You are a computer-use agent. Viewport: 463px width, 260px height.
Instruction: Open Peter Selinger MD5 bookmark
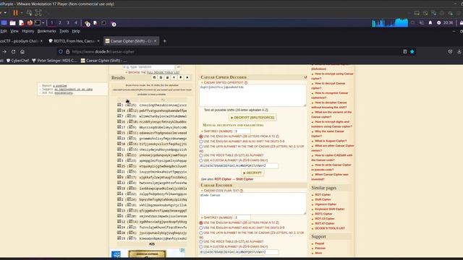[x=55, y=61]
